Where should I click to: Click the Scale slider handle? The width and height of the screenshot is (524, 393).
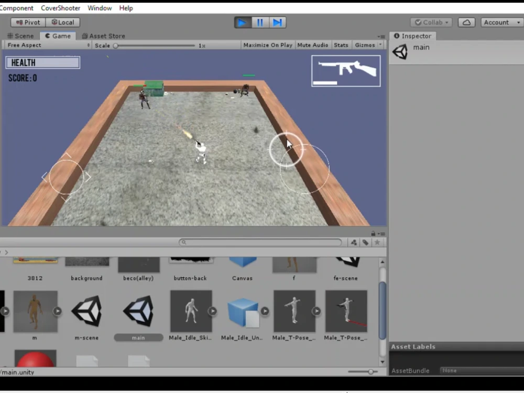[116, 46]
